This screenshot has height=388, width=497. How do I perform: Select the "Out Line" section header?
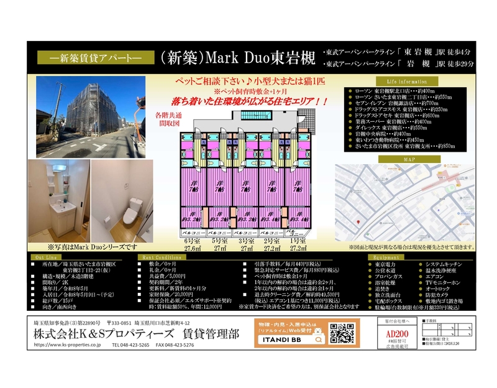47,257
